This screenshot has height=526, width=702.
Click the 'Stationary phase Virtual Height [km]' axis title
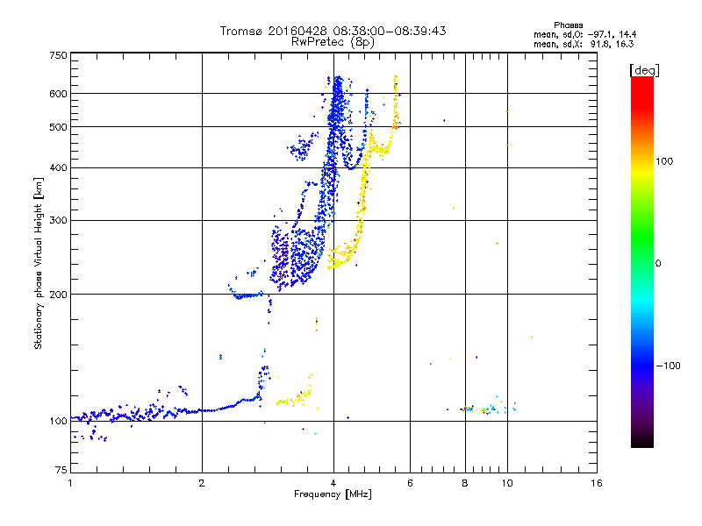[x=39, y=263]
